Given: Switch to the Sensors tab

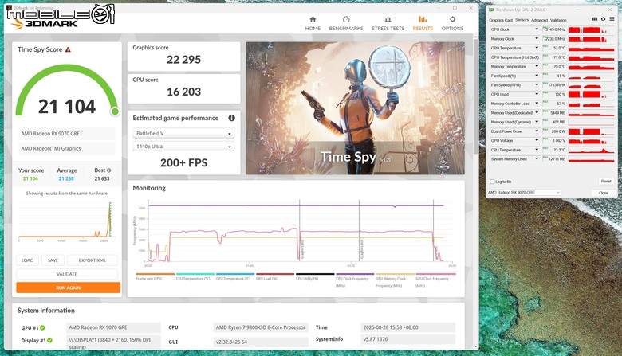Looking at the screenshot, I should click(522, 20).
